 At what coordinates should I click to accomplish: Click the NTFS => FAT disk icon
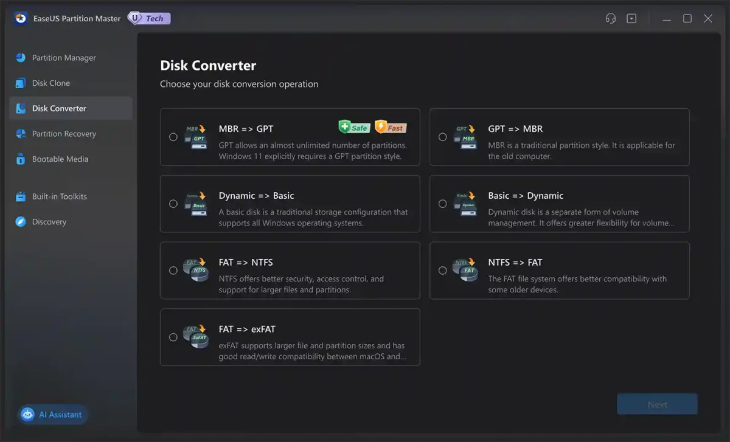click(x=466, y=271)
